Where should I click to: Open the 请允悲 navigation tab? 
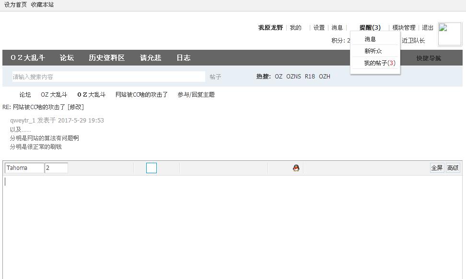(x=151, y=57)
